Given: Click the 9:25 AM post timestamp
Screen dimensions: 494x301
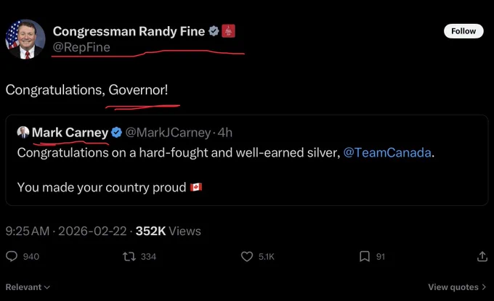Looking at the screenshot, I should point(28,231).
